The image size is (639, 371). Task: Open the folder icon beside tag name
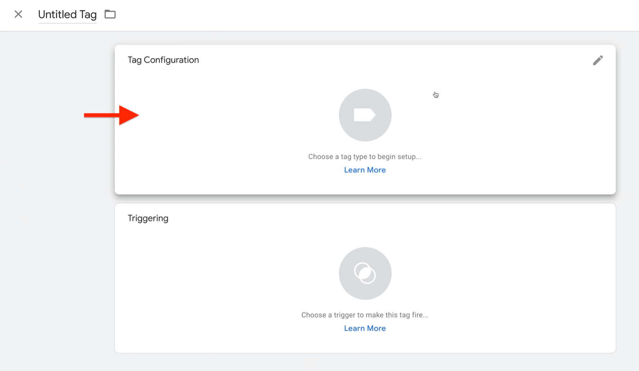[110, 14]
